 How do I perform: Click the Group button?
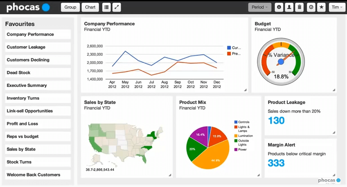tap(70, 7)
